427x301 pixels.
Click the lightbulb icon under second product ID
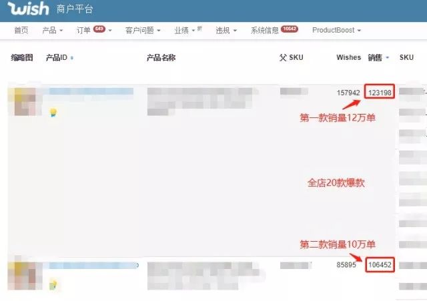pos(53,285)
